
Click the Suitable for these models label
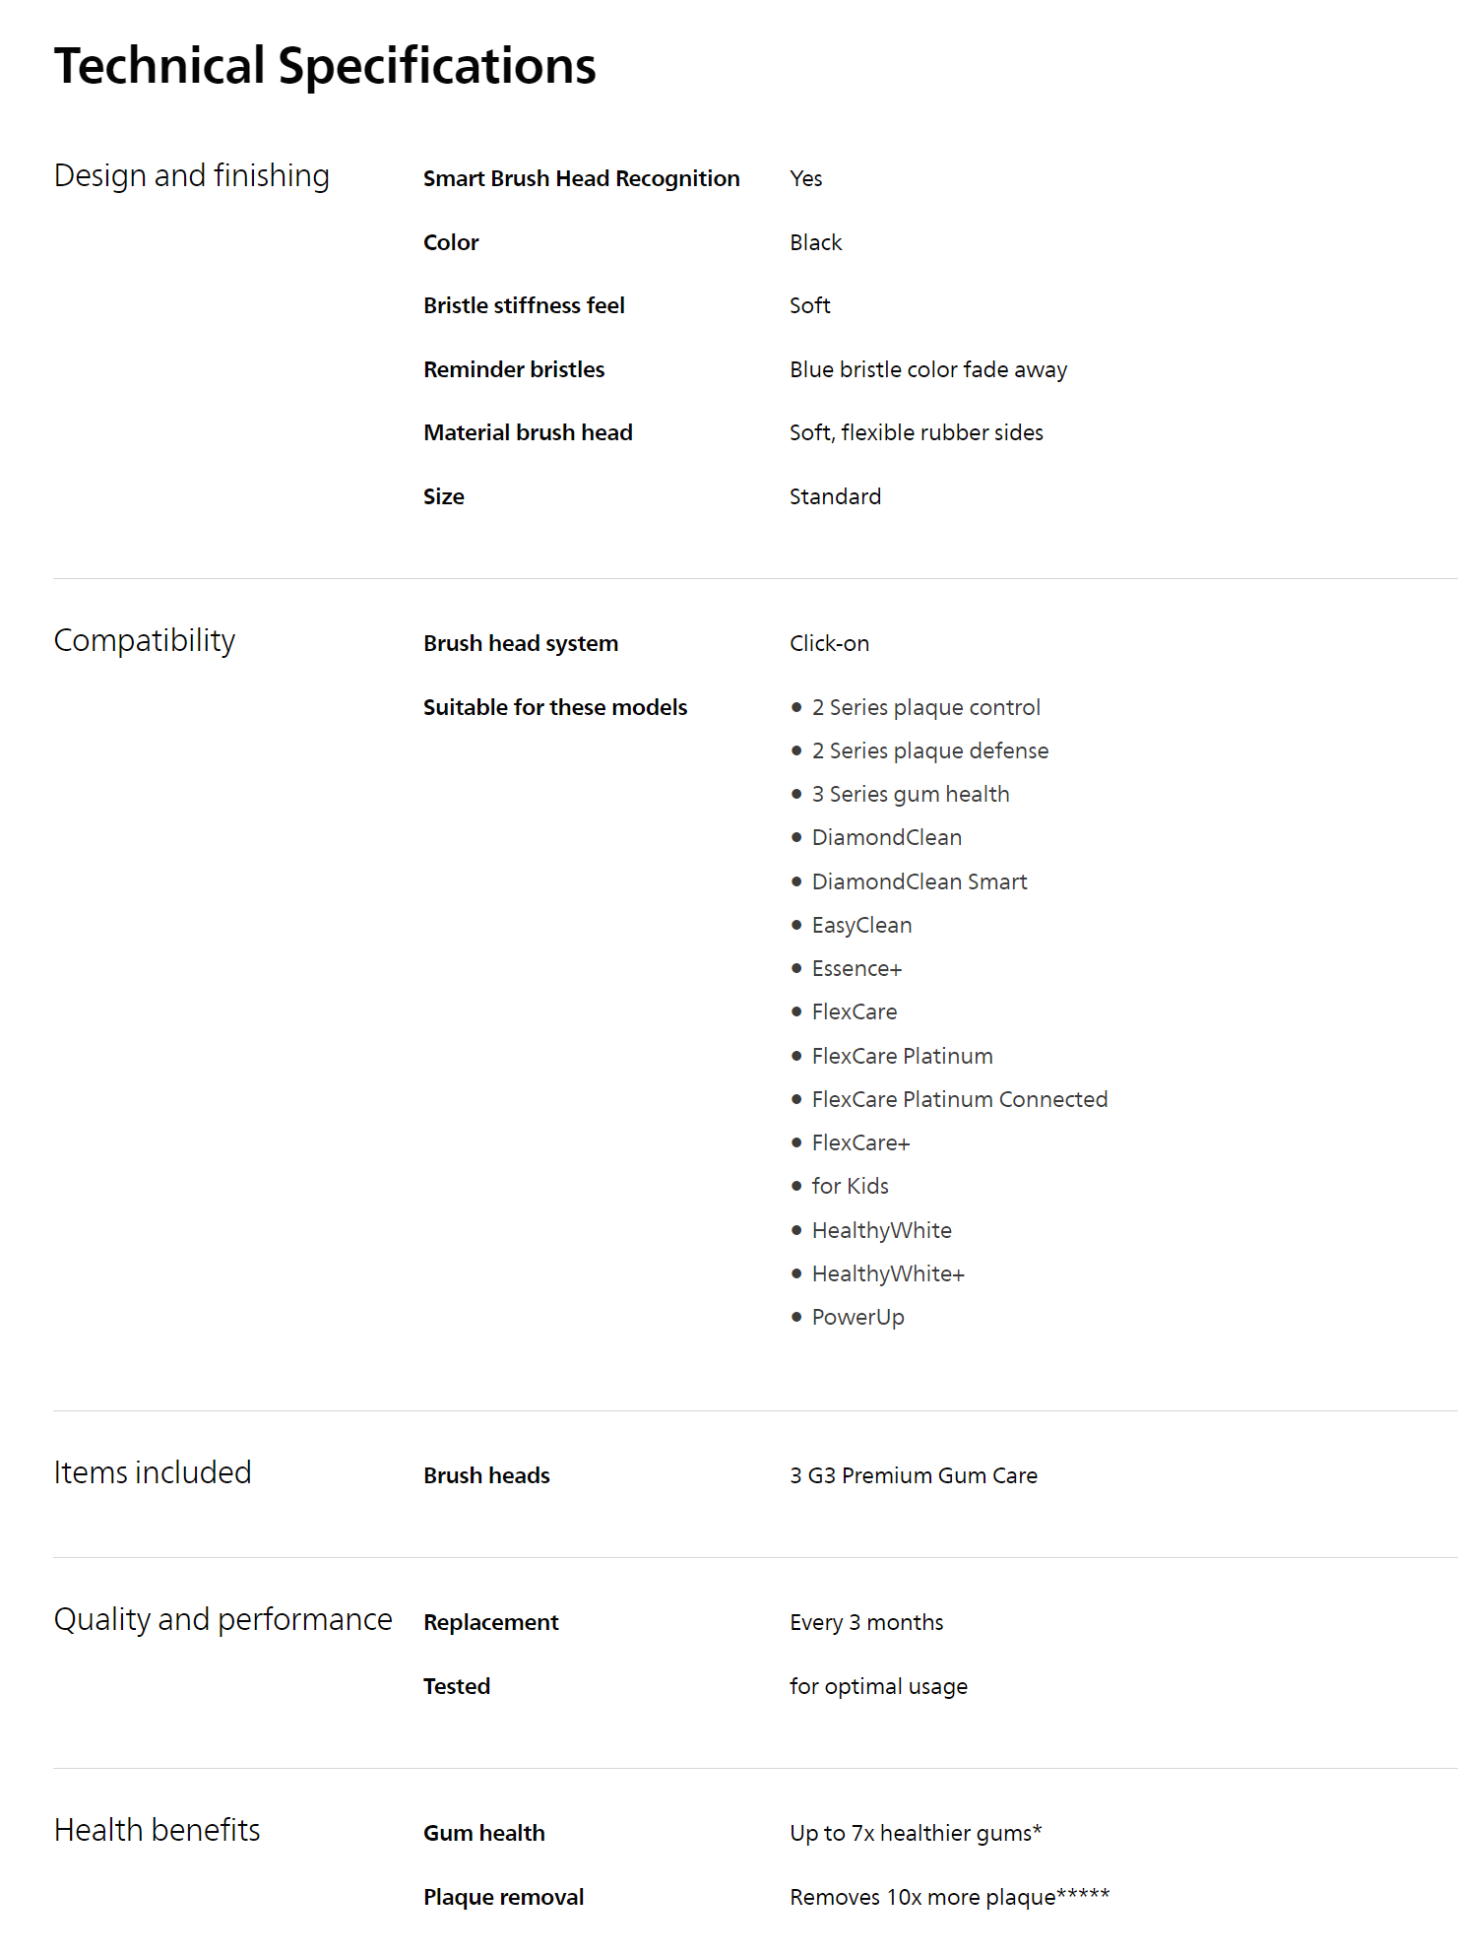555,707
